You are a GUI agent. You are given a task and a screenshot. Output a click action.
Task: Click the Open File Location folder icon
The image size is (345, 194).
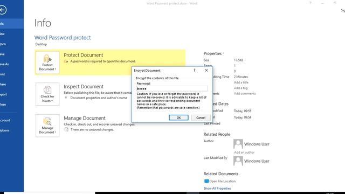coord(206,181)
